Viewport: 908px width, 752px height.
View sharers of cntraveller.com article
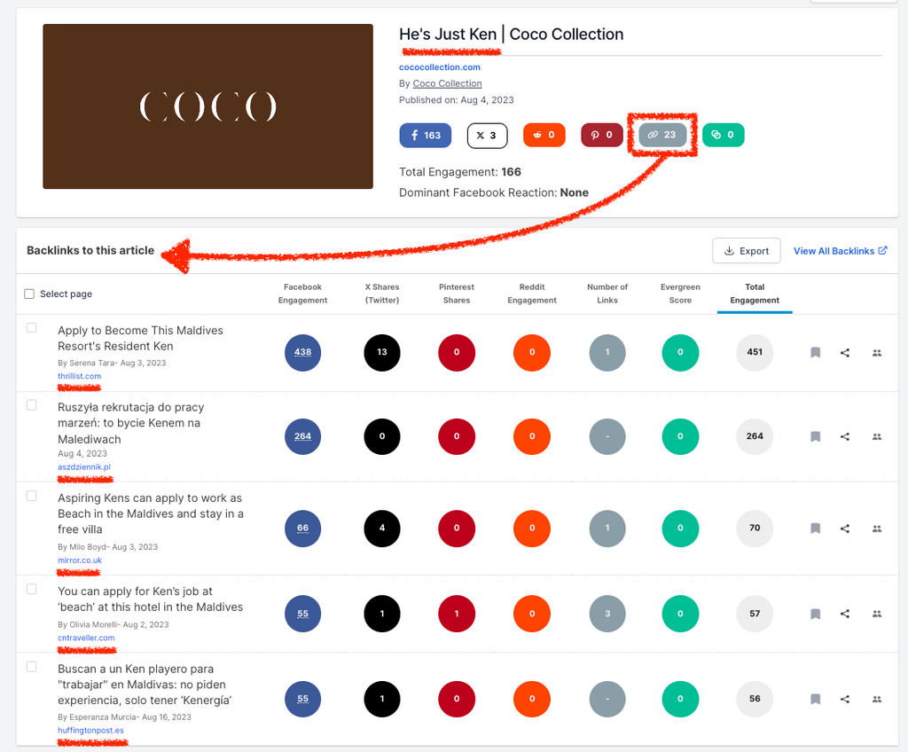click(x=877, y=614)
